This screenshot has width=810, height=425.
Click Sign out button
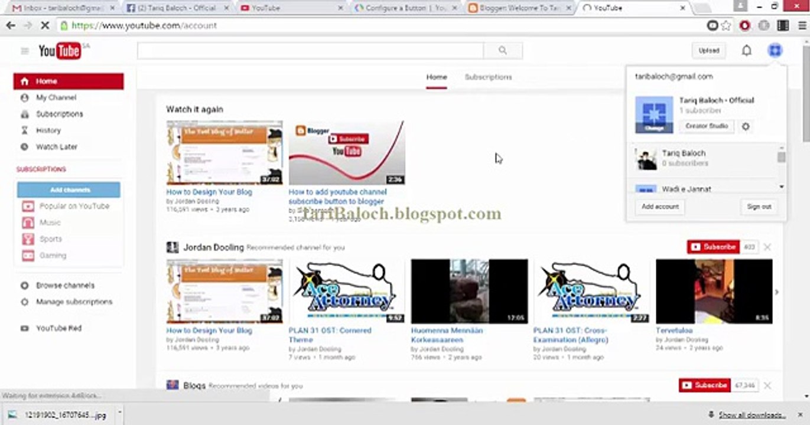pyautogui.click(x=759, y=207)
